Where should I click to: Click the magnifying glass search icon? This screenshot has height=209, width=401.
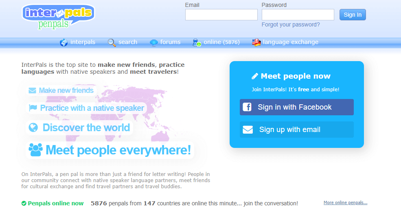(112, 42)
